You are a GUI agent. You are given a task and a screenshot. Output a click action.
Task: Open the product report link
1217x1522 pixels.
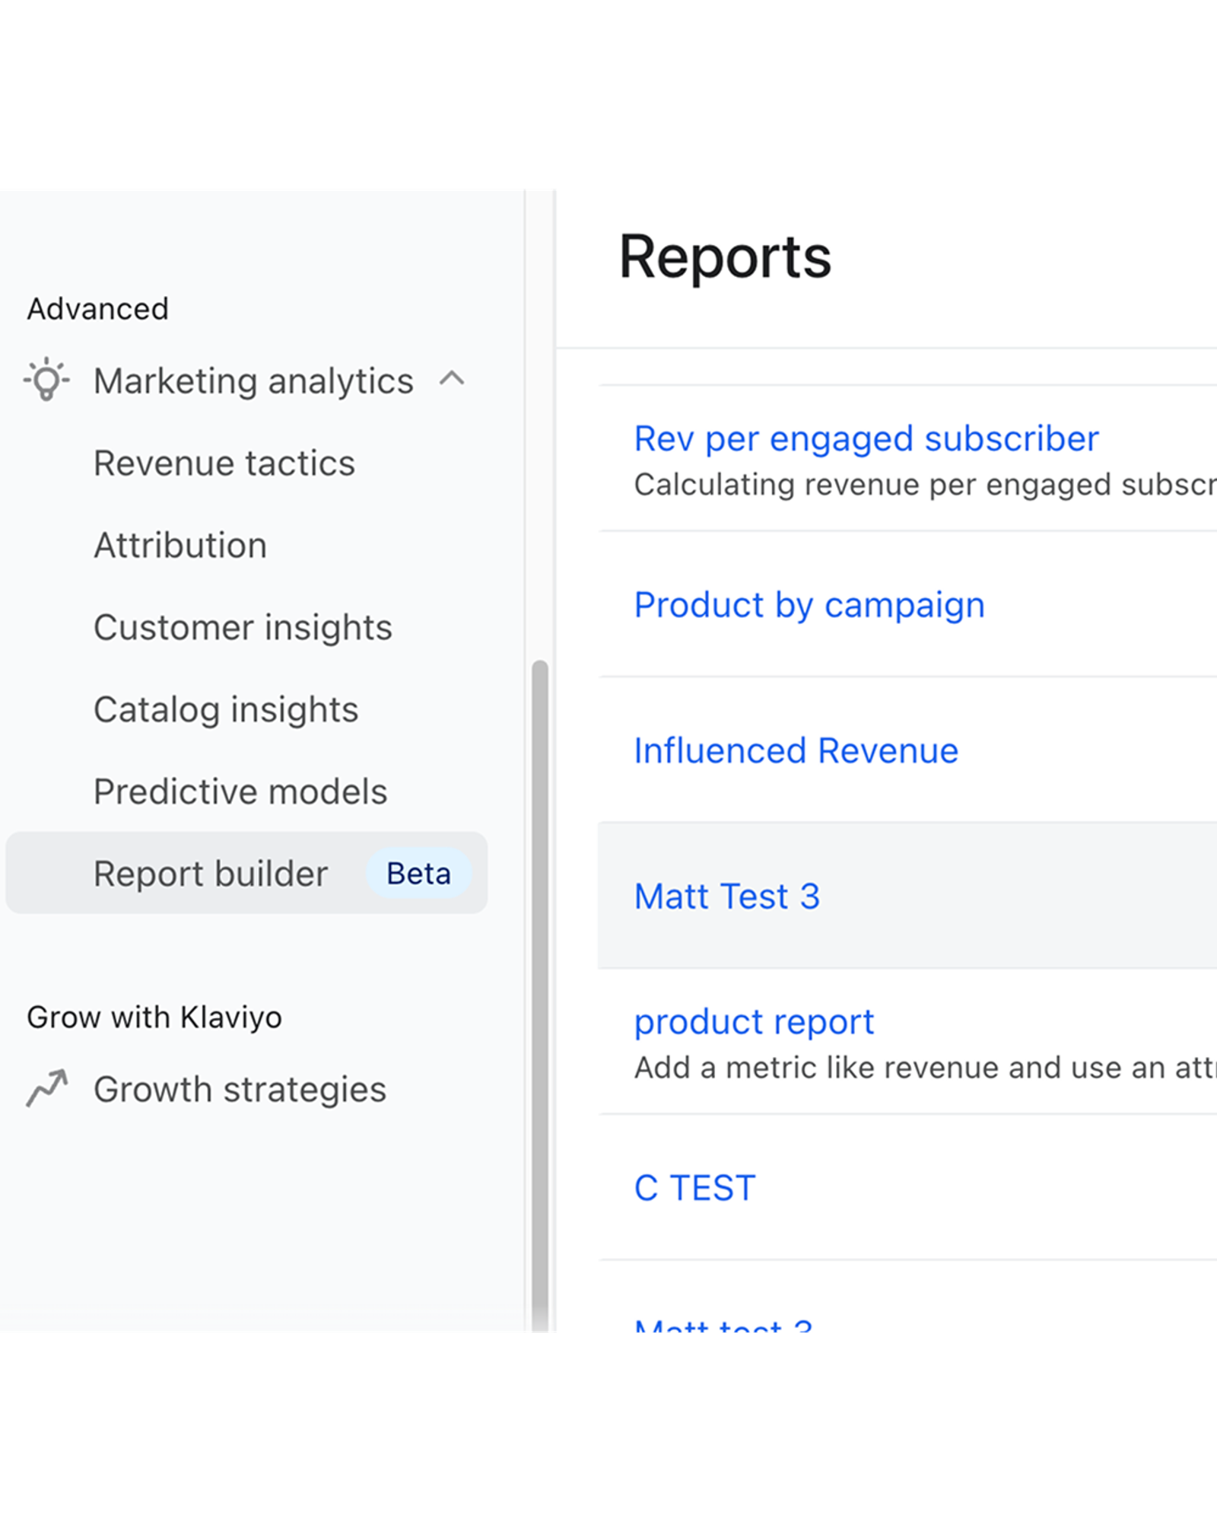(754, 1021)
